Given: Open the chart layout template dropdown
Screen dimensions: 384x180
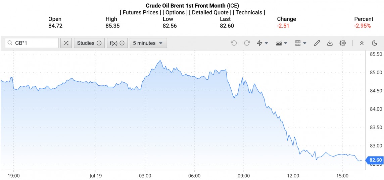Looking at the screenshot, I should pos(301,43).
